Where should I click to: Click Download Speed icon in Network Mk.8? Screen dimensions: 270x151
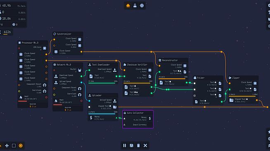56,76
